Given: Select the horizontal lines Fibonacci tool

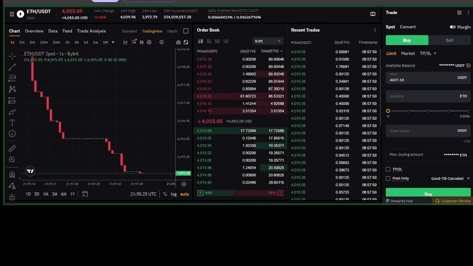Looking at the screenshot, I should coord(12,78).
